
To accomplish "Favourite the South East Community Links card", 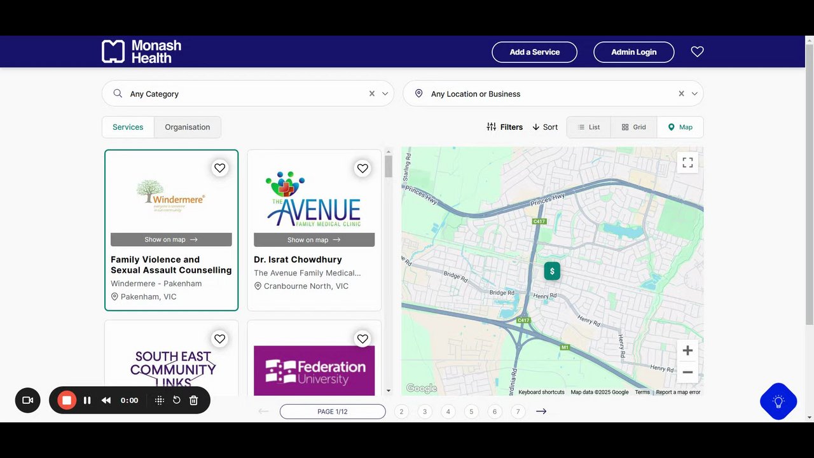I will [x=219, y=339].
